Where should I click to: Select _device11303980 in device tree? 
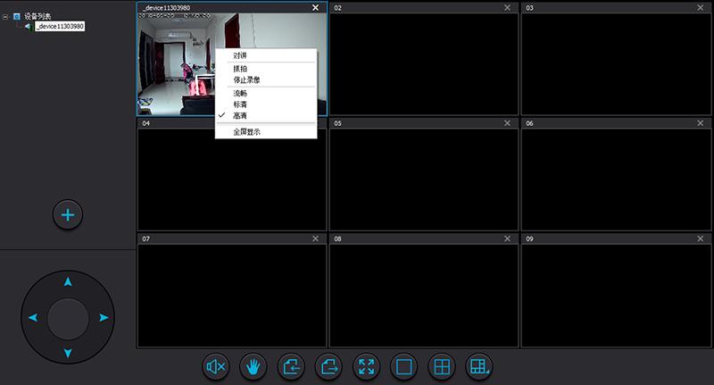pos(60,27)
